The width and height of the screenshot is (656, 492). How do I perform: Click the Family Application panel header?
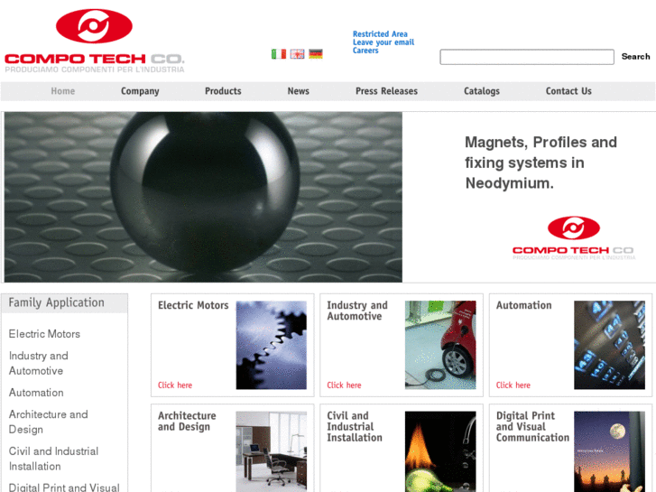tap(64, 303)
